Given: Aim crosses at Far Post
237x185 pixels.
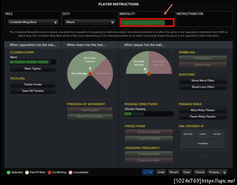Looking at the screenshot, I should coord(217,134).
